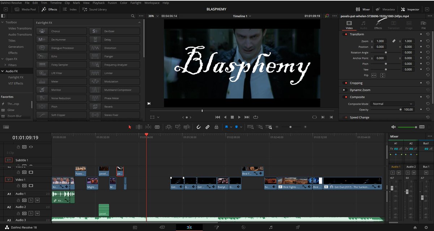434x231 pixels.
Task: Jump to first frame button
Action: [x=218, y=117]
